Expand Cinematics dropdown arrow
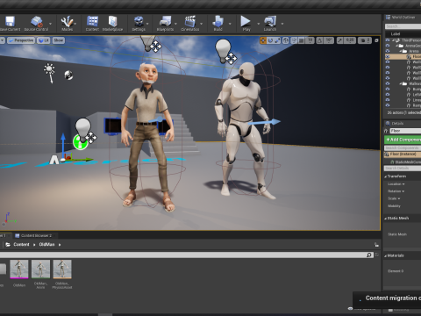The image size is (421, 316). (201, 24)
